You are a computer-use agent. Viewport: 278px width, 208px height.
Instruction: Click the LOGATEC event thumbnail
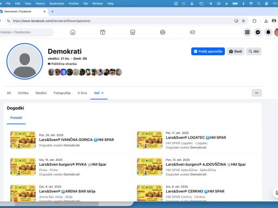150,140
